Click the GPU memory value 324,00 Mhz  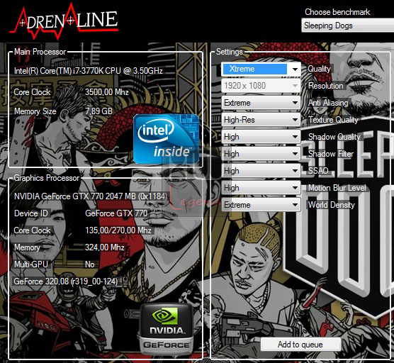pos(105,247)
